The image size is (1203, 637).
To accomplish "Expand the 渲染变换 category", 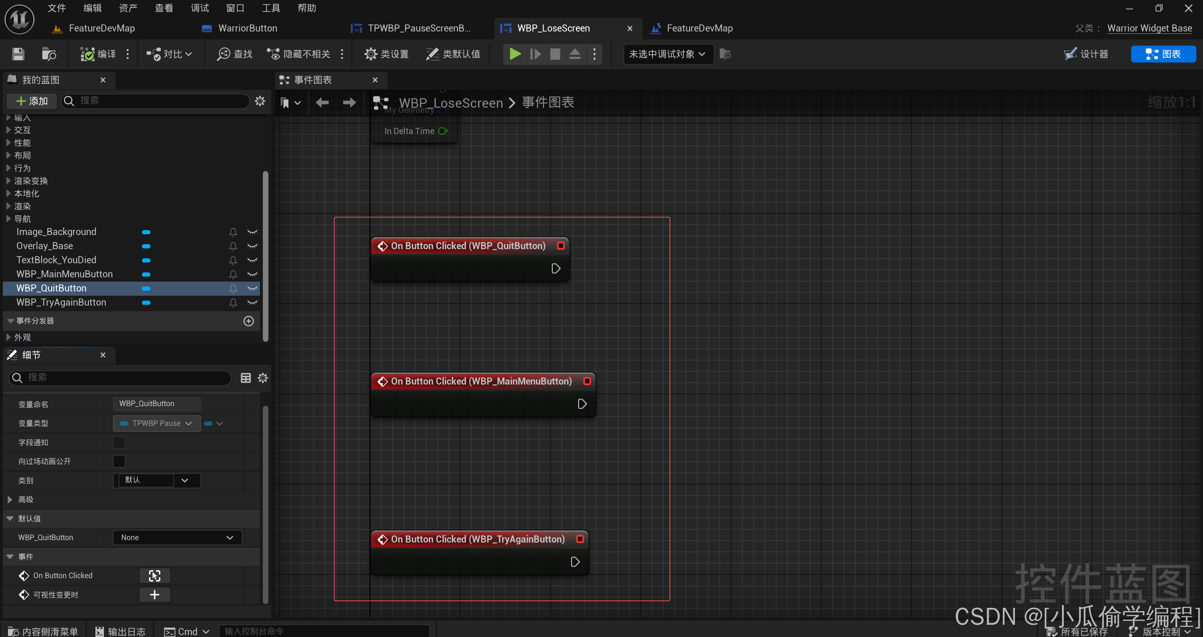I will [8, 181].
